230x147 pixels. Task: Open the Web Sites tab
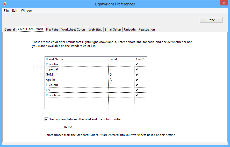coord(95,30)
